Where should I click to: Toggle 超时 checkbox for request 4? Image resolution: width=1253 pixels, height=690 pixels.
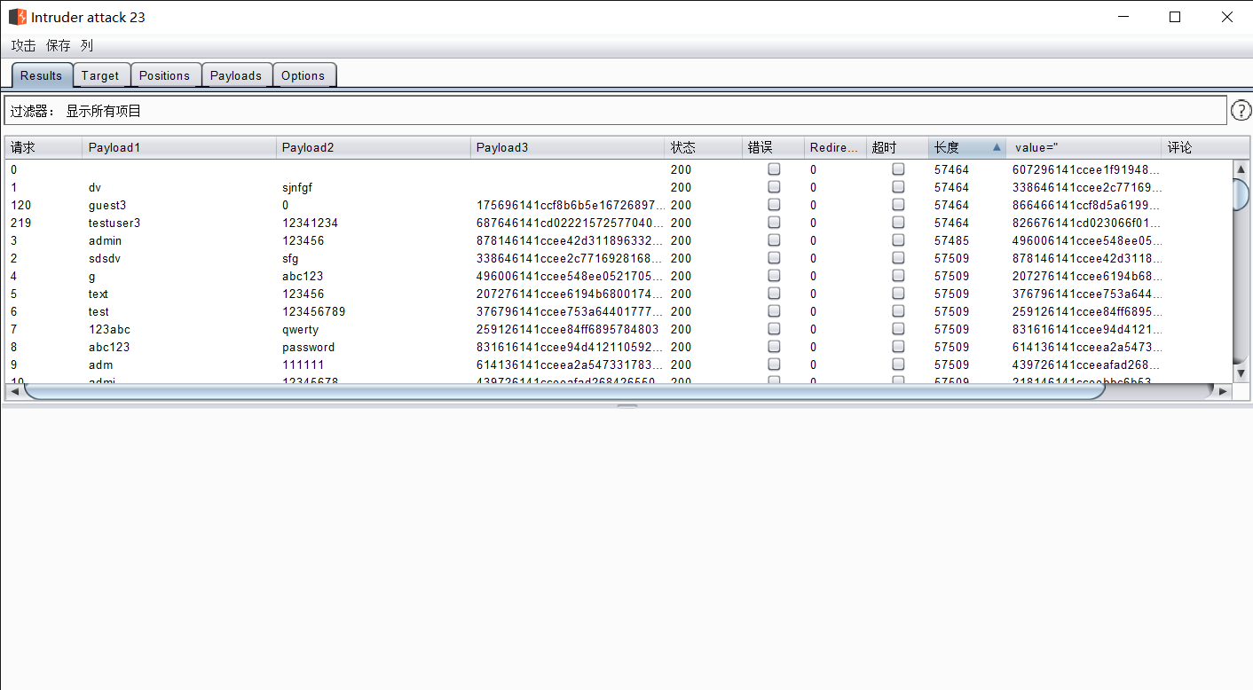tap(899, 276)
